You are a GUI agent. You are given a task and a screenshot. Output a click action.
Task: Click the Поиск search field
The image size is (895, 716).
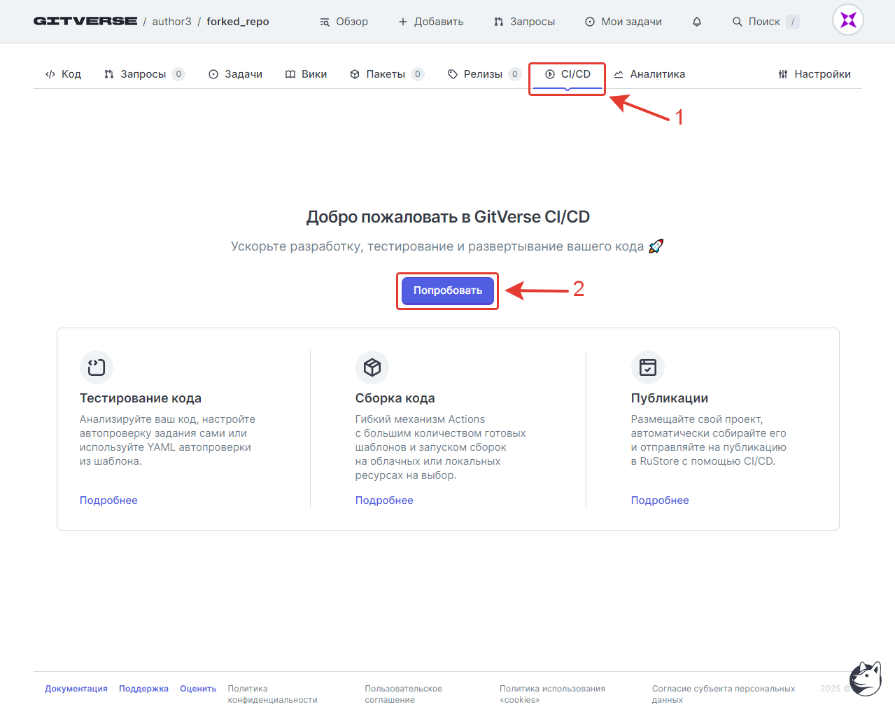766,22
